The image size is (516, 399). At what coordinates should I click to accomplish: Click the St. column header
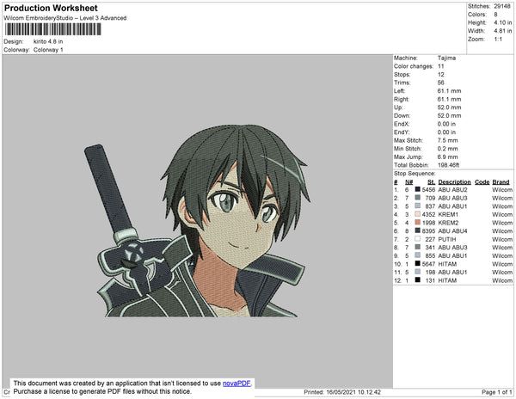pyautogui.click(x=432, y=182)
